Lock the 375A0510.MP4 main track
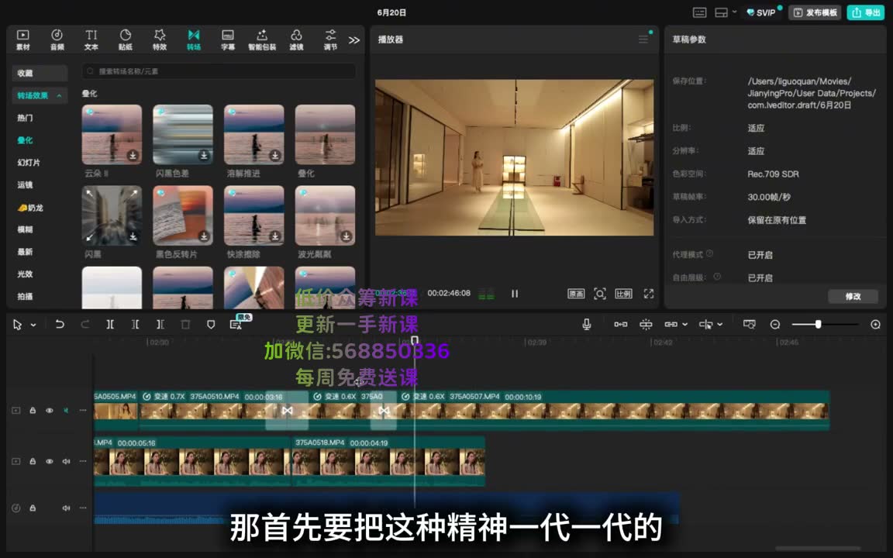This screenshot has width=893, height=558. point(33,411)
